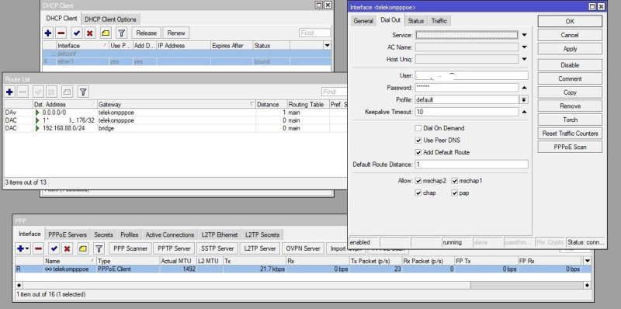621x309 pixels.
Task: Open Profiles tab in PPP window
Action: 130,234
